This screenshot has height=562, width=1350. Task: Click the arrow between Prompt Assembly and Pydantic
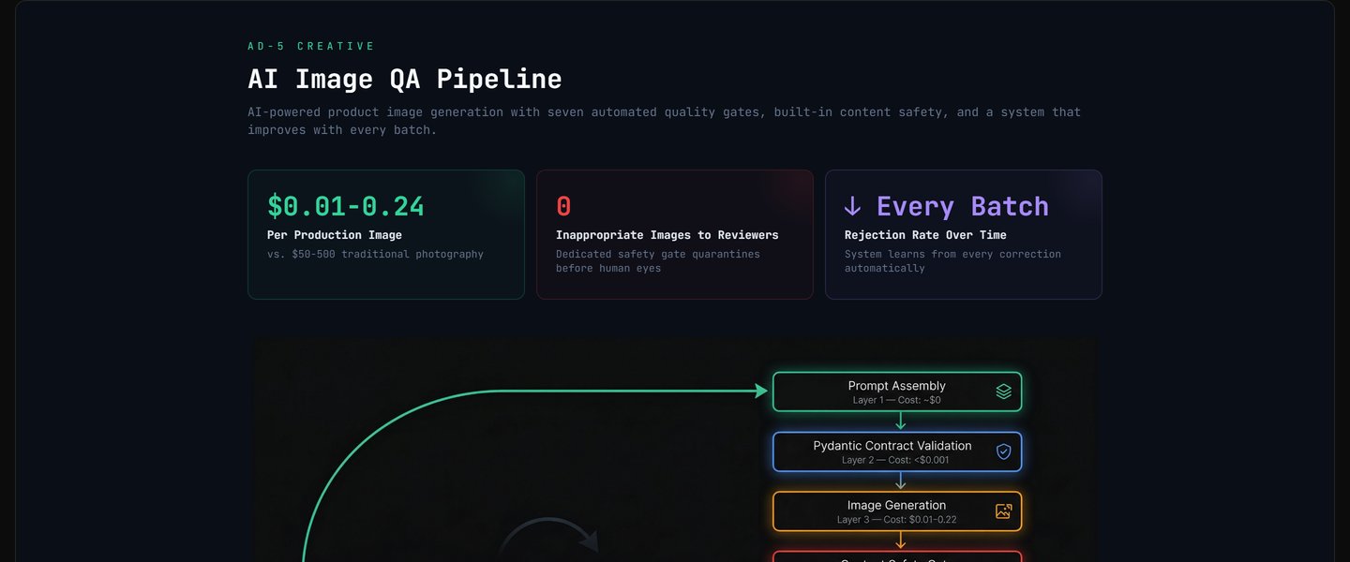(x=900, y=421)
